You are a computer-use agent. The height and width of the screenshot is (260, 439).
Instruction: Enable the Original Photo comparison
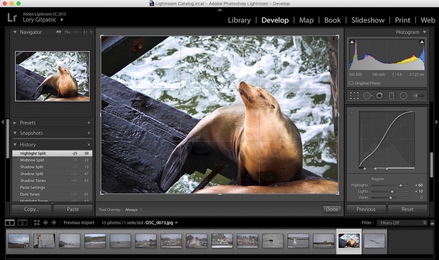pos(350,83)
